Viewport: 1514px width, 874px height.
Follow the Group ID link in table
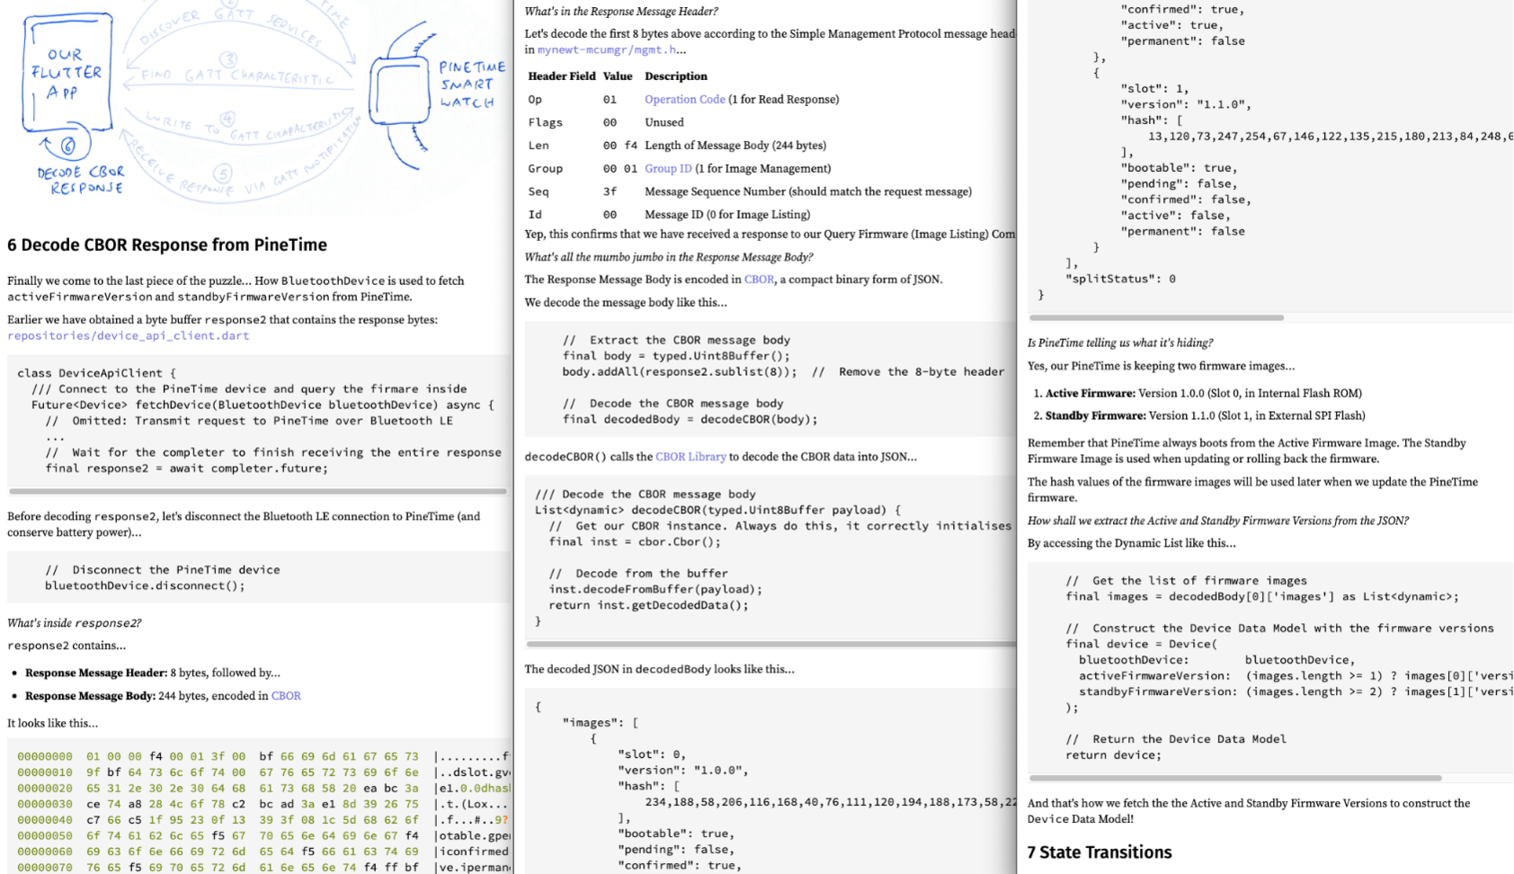668,169
